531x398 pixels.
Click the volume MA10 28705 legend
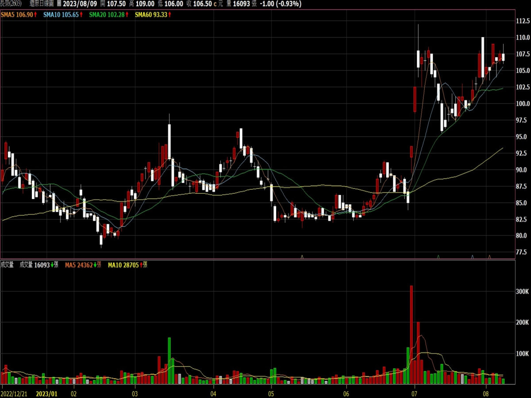point(127,265)
